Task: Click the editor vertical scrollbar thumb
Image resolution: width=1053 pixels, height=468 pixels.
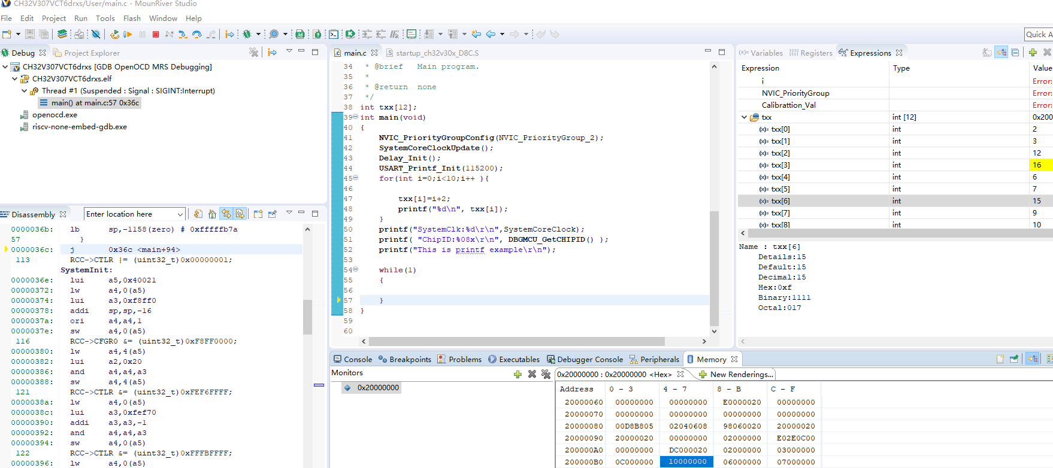Action: 714,268
